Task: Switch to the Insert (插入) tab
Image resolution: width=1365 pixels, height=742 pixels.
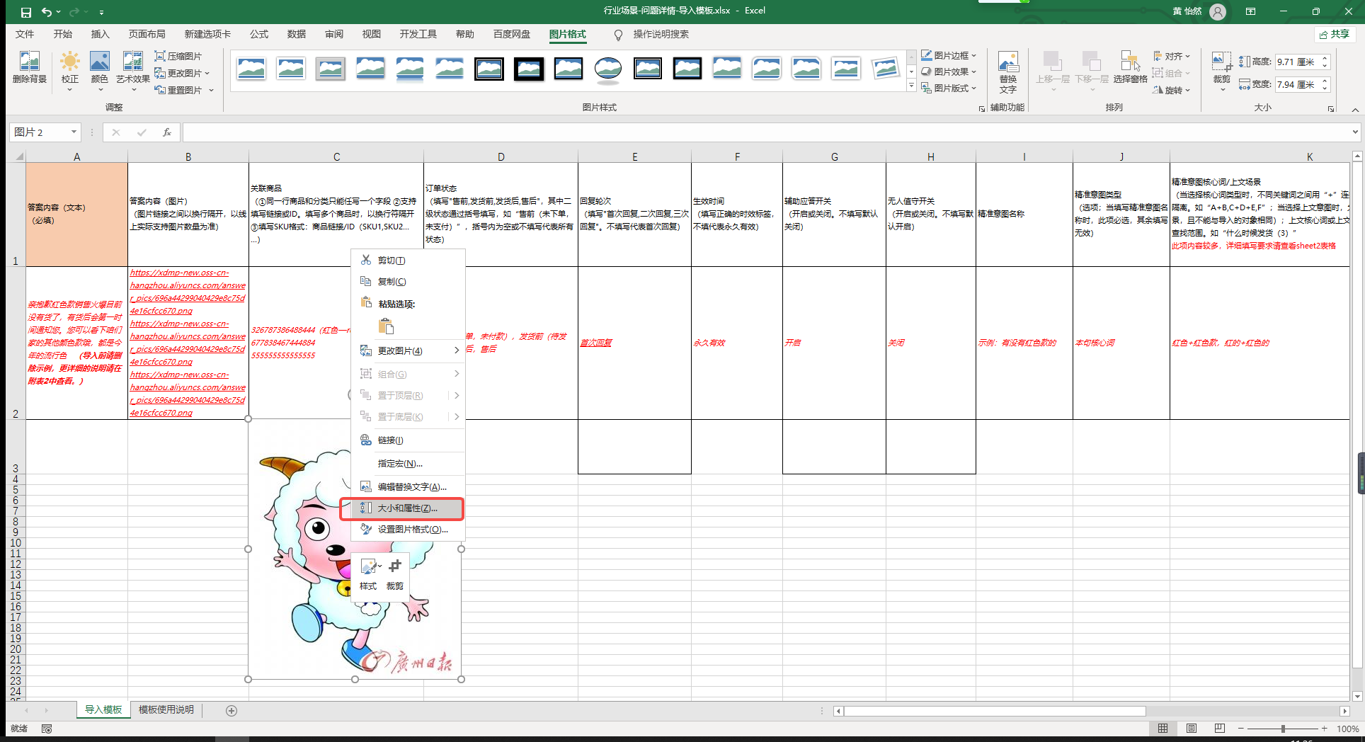Action: click(101, 34)
